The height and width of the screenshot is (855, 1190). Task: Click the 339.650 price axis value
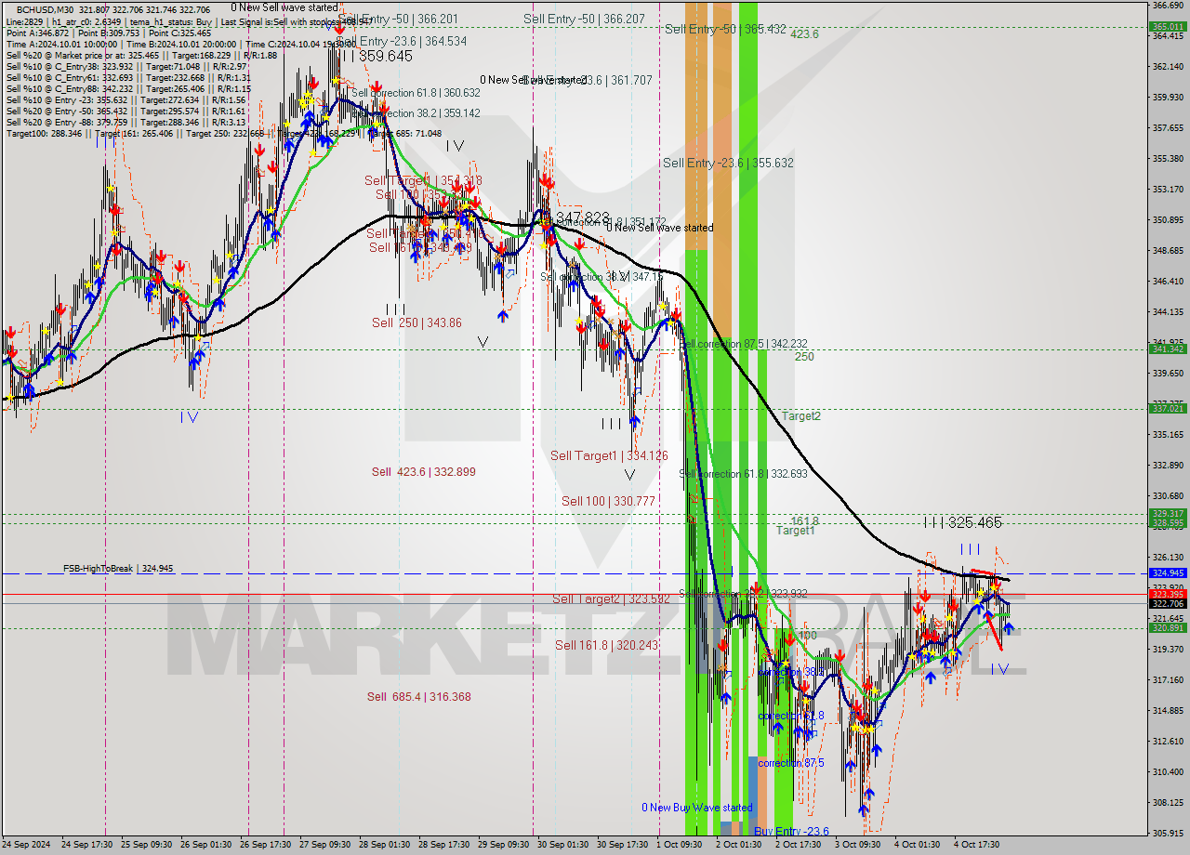pos(1168,373)
